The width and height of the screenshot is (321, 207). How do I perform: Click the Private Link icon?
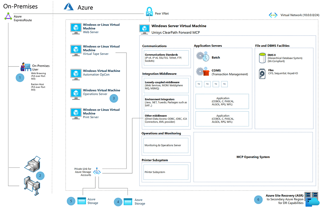coord(97,171)
